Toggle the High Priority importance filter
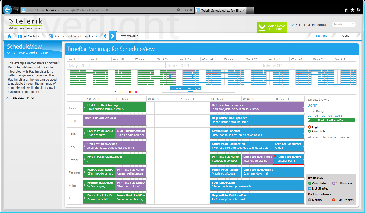The height and width of the screenshot is (213, 365). (x=343, y=200)
